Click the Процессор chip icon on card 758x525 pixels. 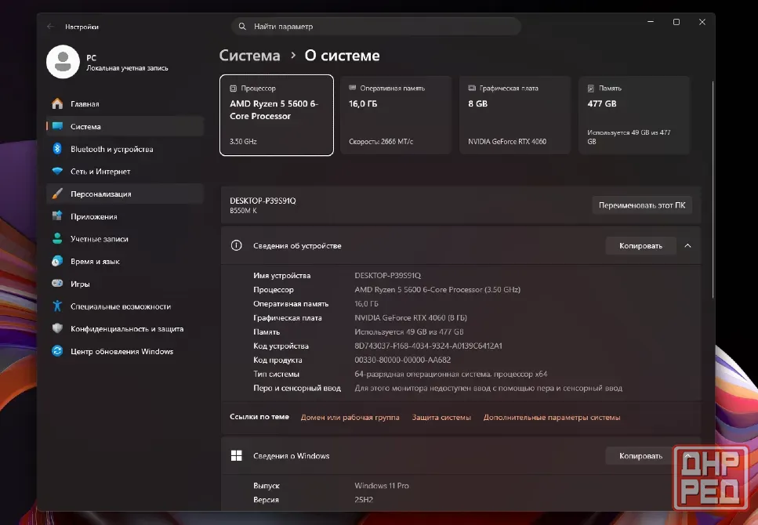pos(233,89)
